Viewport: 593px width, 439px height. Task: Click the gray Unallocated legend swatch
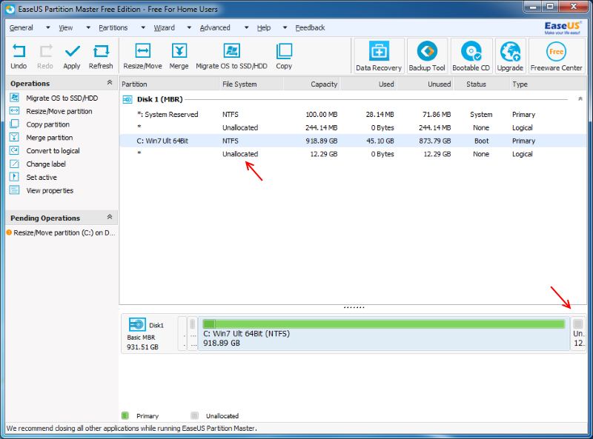coord(194,415)
